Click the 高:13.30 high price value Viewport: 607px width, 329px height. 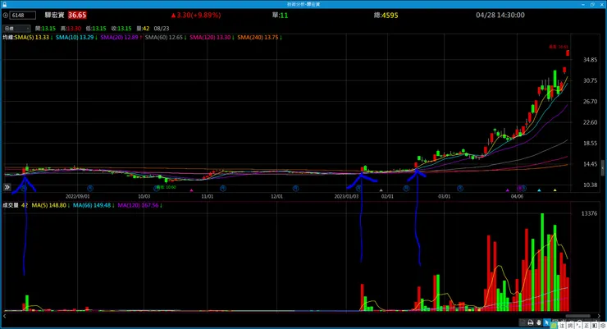(x=71, y=28)
